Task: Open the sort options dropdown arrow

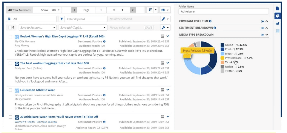Action: [156, 10]
